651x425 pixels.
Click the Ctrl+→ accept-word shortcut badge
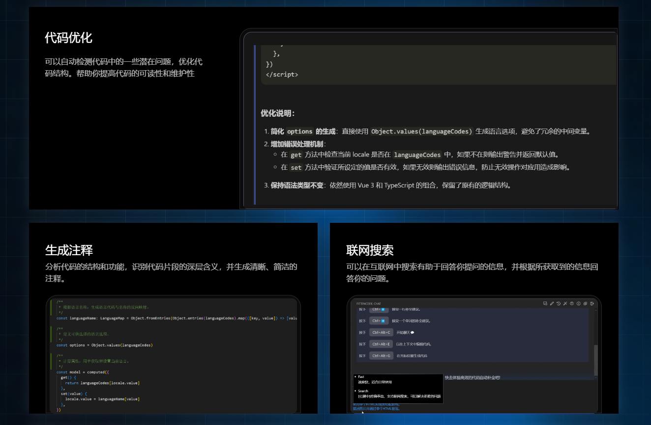pyautogui.click(x=379, y=321)
